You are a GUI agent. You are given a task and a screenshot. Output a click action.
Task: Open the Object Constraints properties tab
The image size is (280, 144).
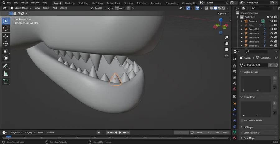[235, 126]
